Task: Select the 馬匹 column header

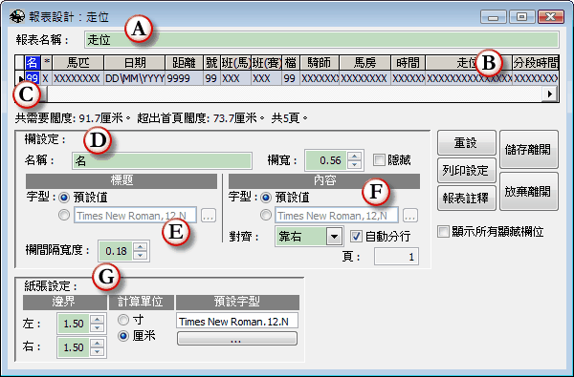Action: pos(78,63)
